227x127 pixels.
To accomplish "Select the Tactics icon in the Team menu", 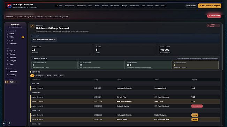I will (x=8, y=54).
